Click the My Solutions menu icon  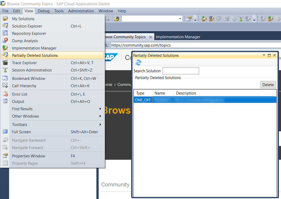tap(5, 19)
